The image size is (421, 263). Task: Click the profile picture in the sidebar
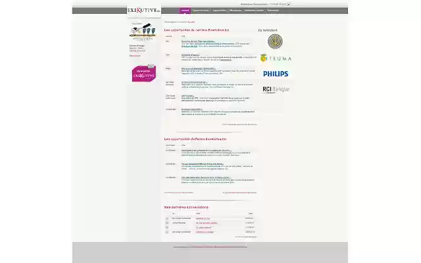(x=143, y=32)
